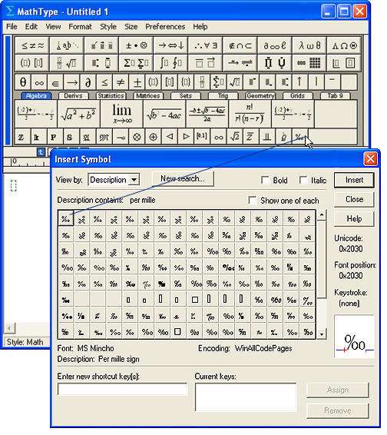Open the summation templates palette
Screen dimensions: 387x435
point(136,63)
